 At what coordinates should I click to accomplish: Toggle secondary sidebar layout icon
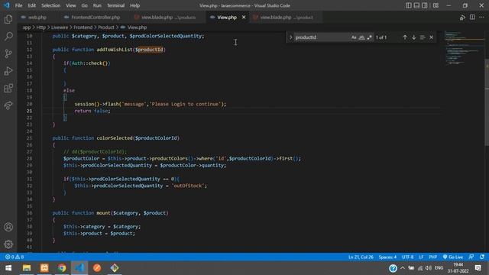425,5
